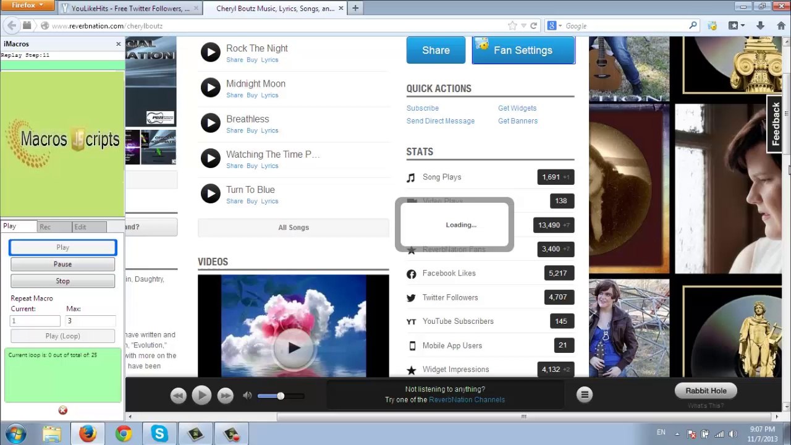
Task: Open the Firefox menu button
Action: click(x=28, y=5)
